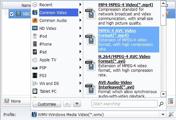
Task: Click the AVI icon for H.264/MPEG-4 AVC
Action: pyautogui.click(x=90, y=66)
